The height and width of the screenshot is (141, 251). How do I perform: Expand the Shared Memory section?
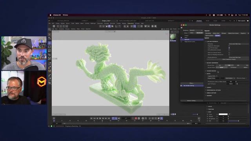tap(206, 71)
